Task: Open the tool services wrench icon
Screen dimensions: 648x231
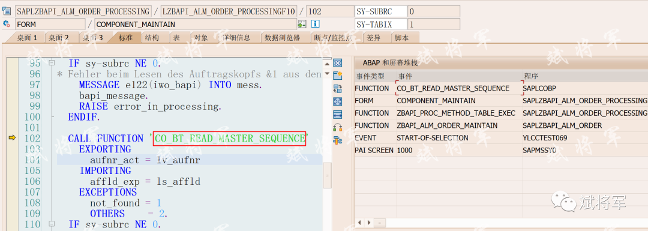Action: click(338, 140)
